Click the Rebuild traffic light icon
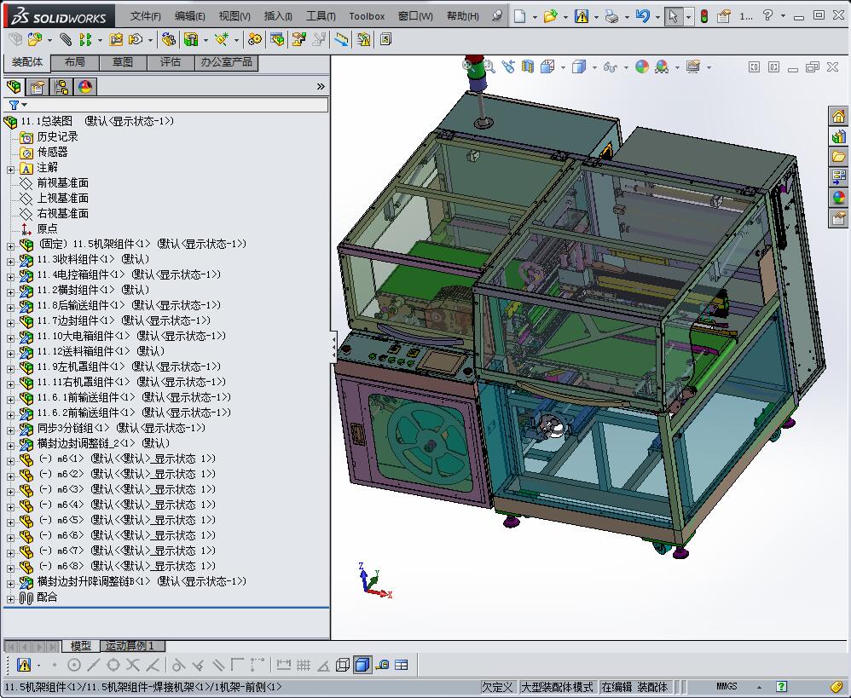 (704, 16)
